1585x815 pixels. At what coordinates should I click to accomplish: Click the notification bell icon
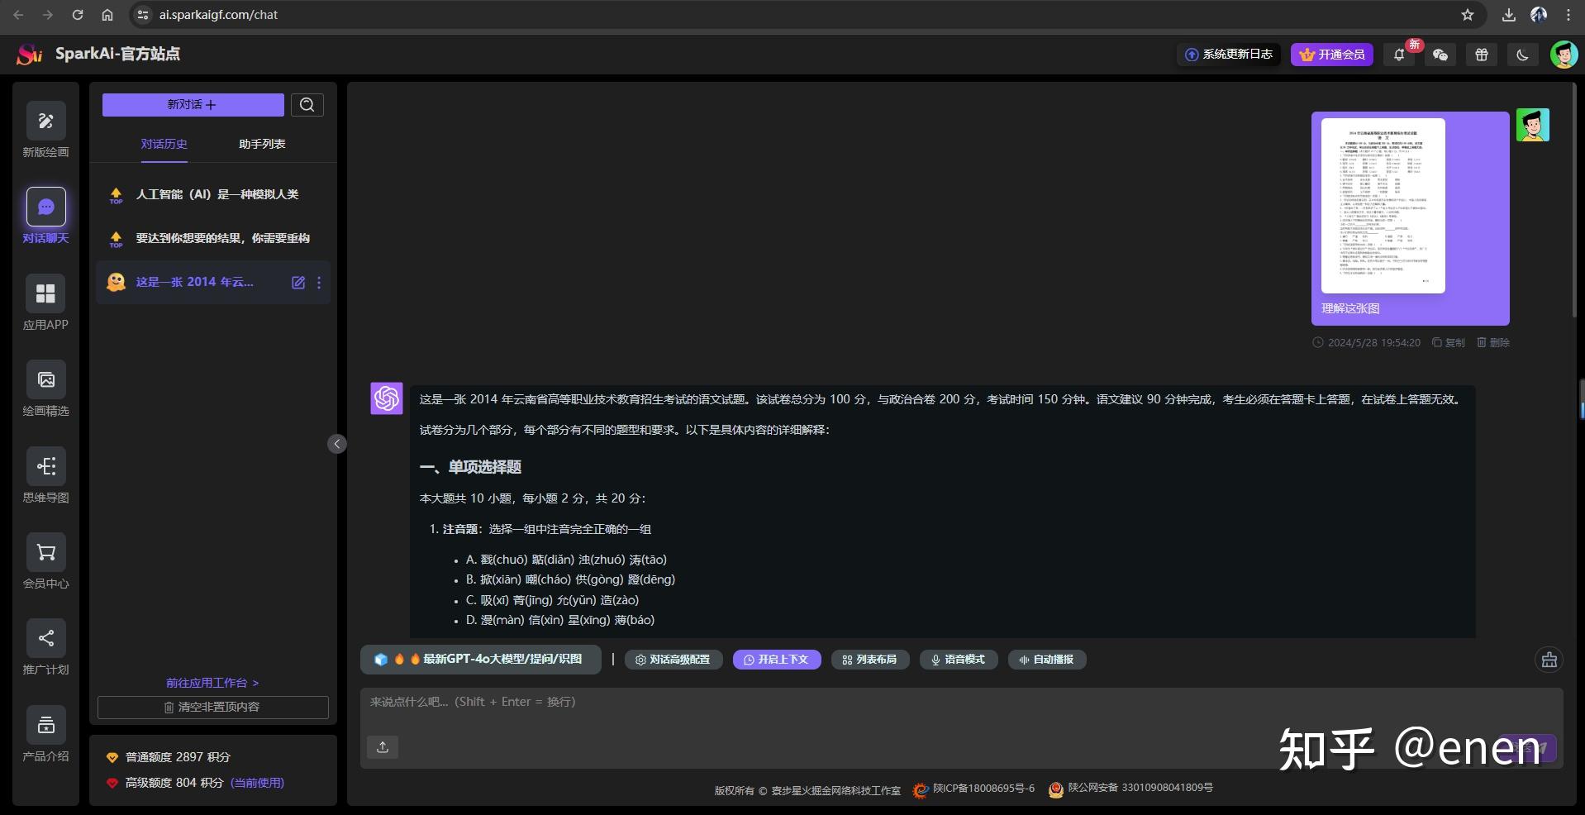[1399, 55]
